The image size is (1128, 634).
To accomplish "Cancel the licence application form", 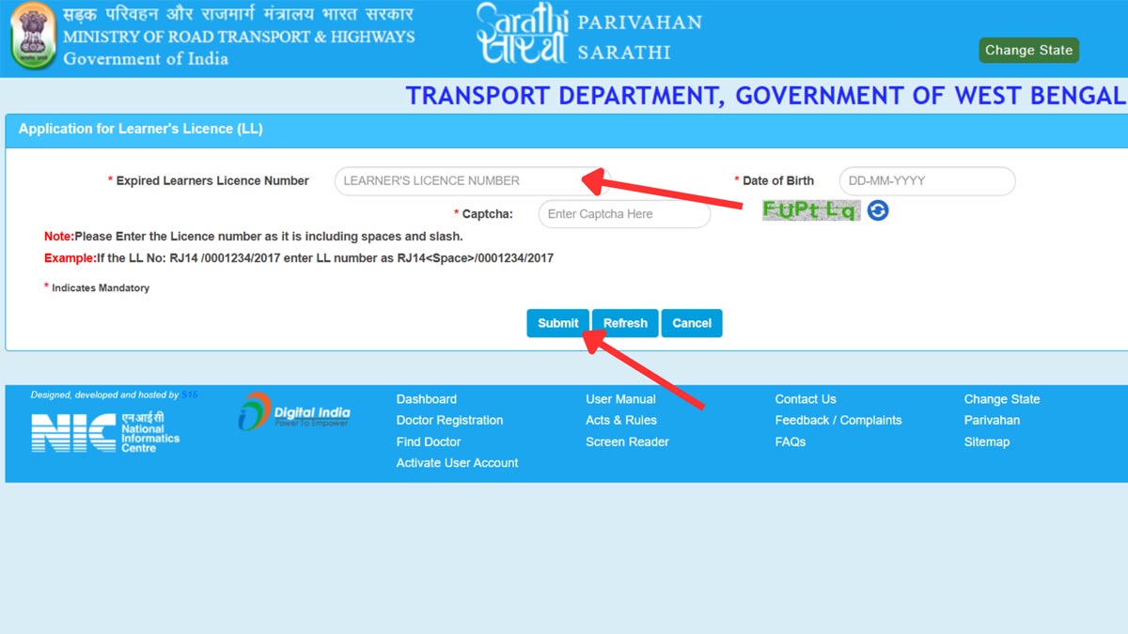I will click(691, 322).
